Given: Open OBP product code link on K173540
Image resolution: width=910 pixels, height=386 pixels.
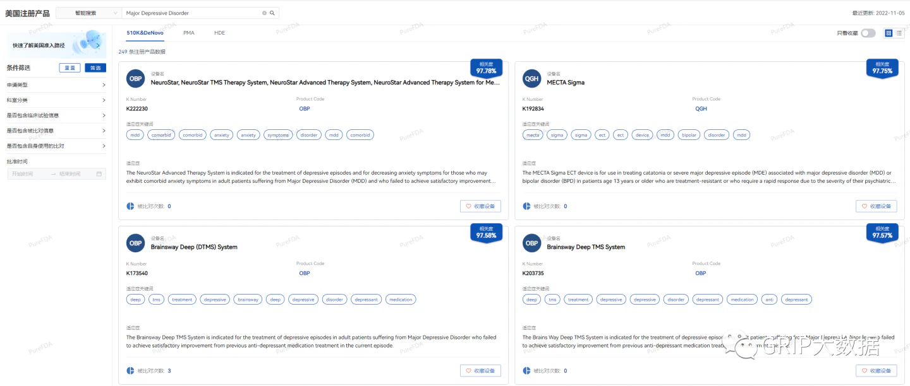Looking at the screenshot, I should (305, 273).
